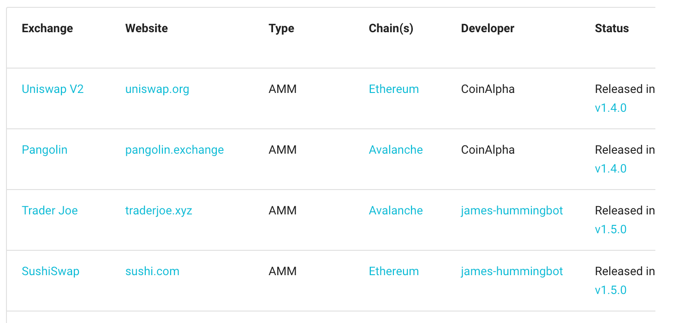Open the SushiSwap exchange link

coord(51,271)
